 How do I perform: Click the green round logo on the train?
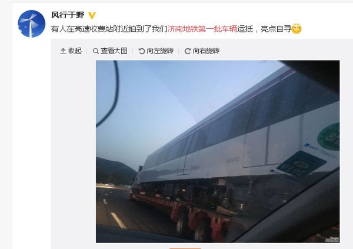point(329,137)
